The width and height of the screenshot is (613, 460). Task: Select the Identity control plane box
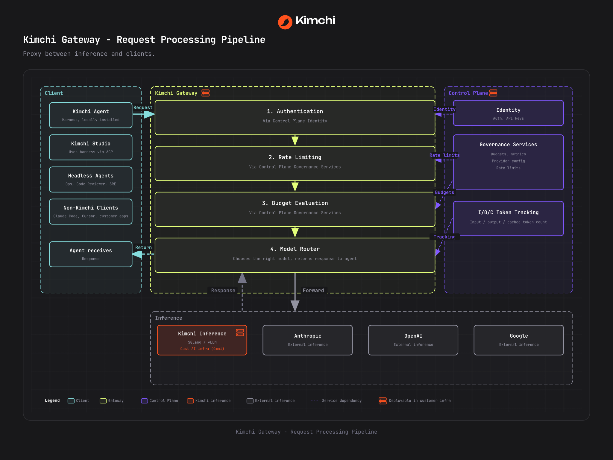tap(508, 113)
